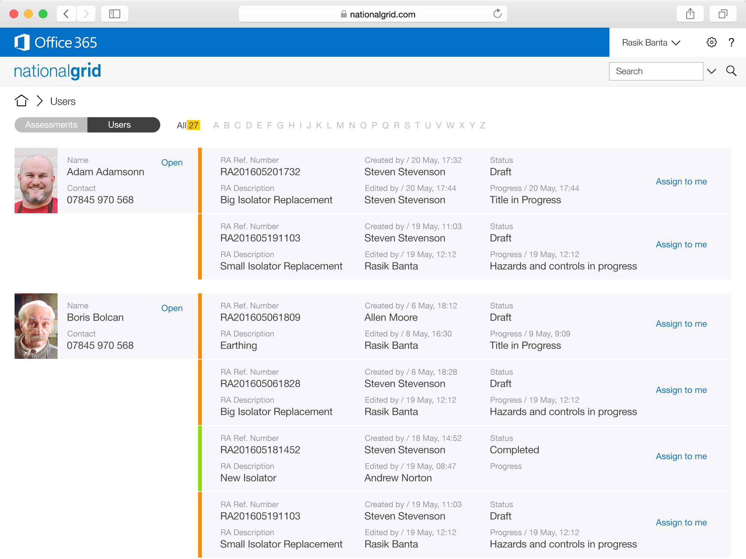Click the home breadcrumb icon
The width and height of the screenshot is (746, 559).
(x=21, y=101)
